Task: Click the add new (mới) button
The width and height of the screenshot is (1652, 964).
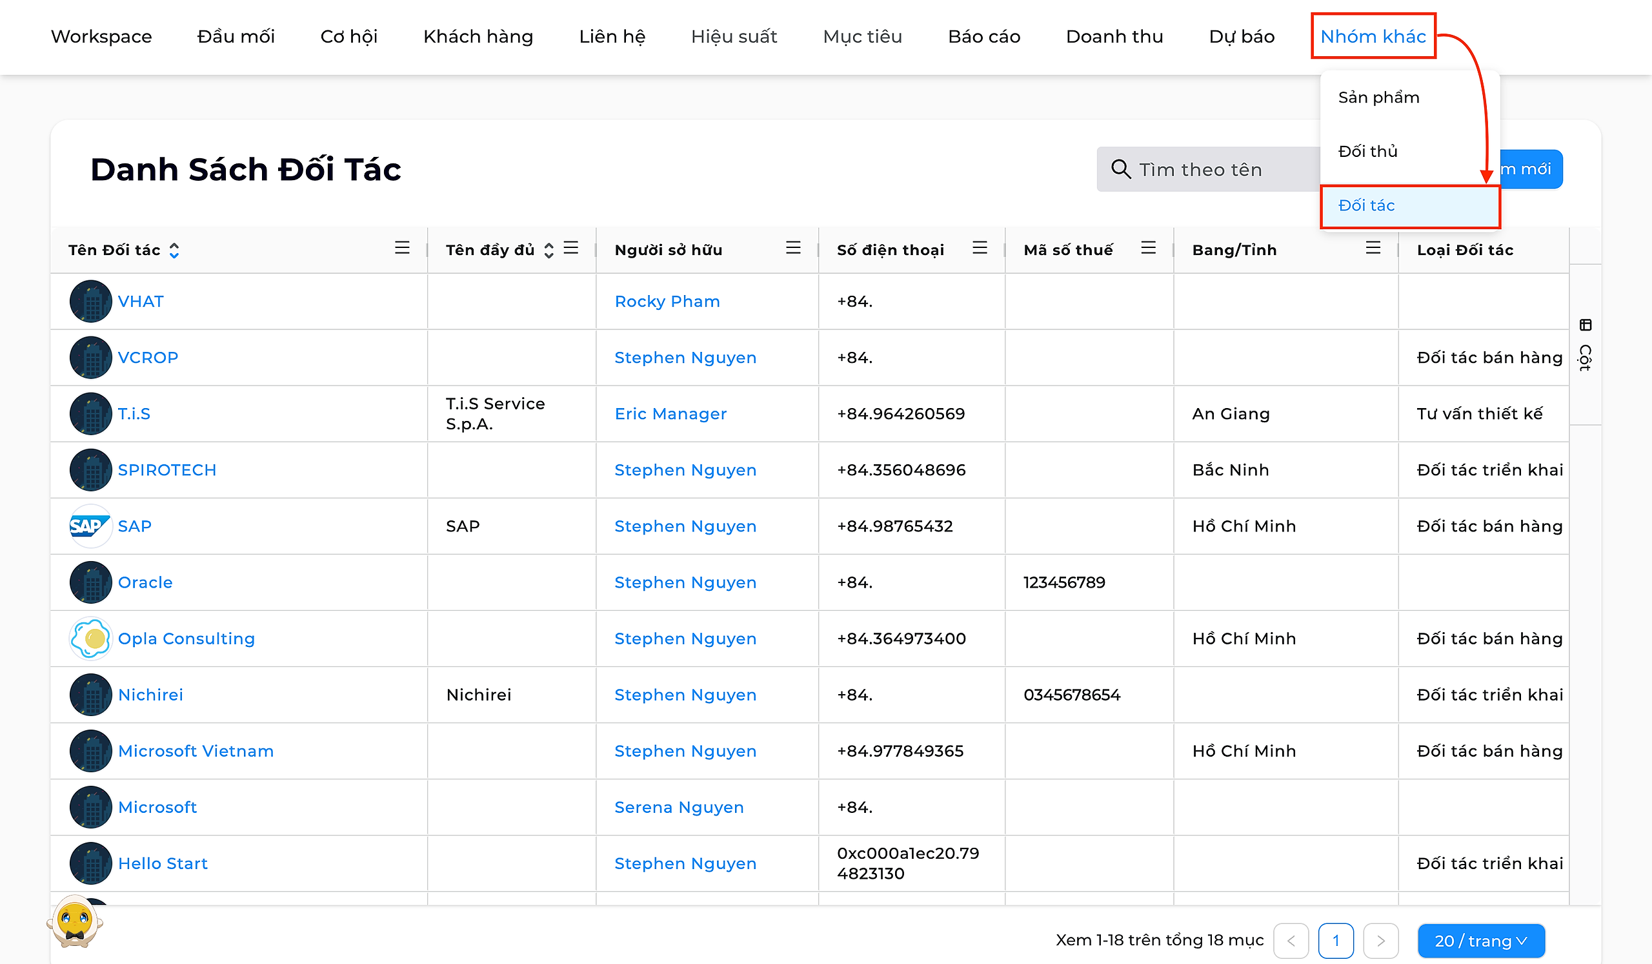Action: (x=1531, y=169)
